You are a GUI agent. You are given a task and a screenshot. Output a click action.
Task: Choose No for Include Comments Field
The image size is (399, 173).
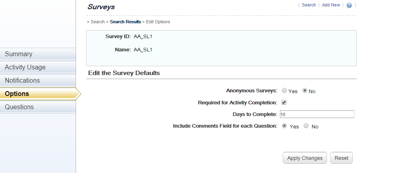(x=306, y=126)
